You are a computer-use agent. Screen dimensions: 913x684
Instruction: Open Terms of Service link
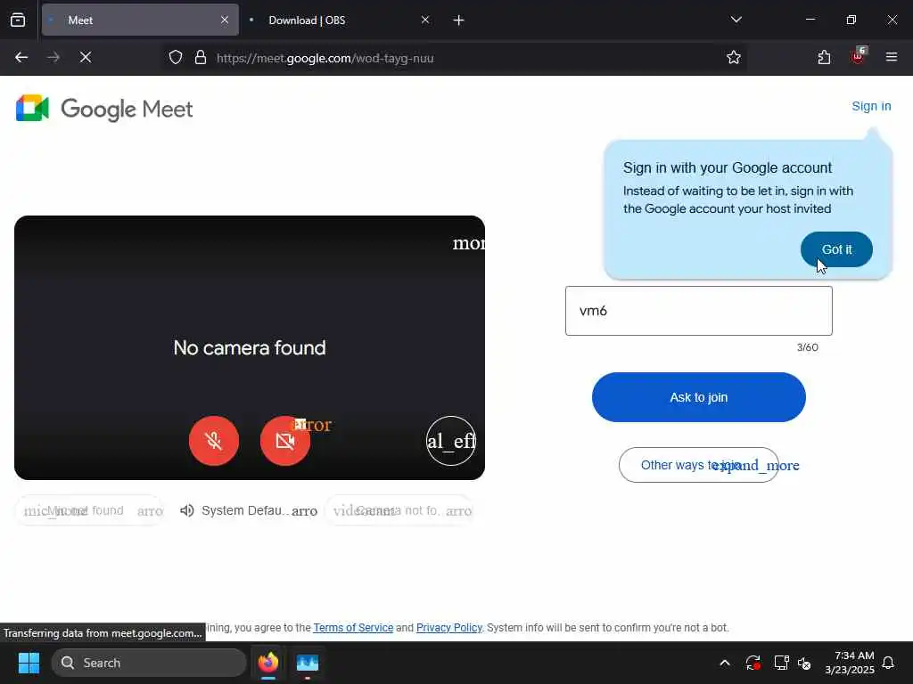353,628
